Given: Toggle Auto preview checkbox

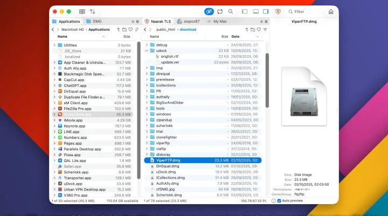Looking at the screenshot, I should 279,201.
